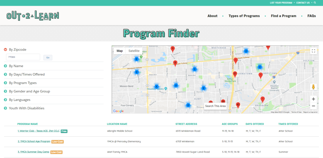Select the red pin above the Braeburn label
The image size is (323, 158).
(x=262, y=100)
